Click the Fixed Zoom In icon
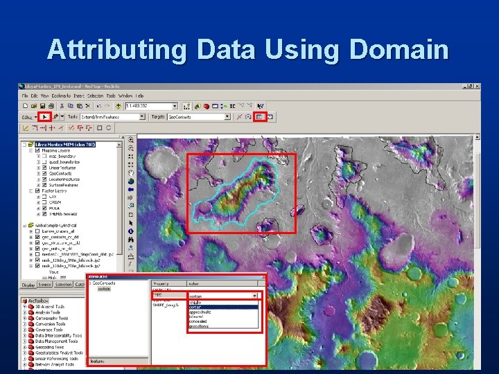The image size is (499, 374). [130, 157]
